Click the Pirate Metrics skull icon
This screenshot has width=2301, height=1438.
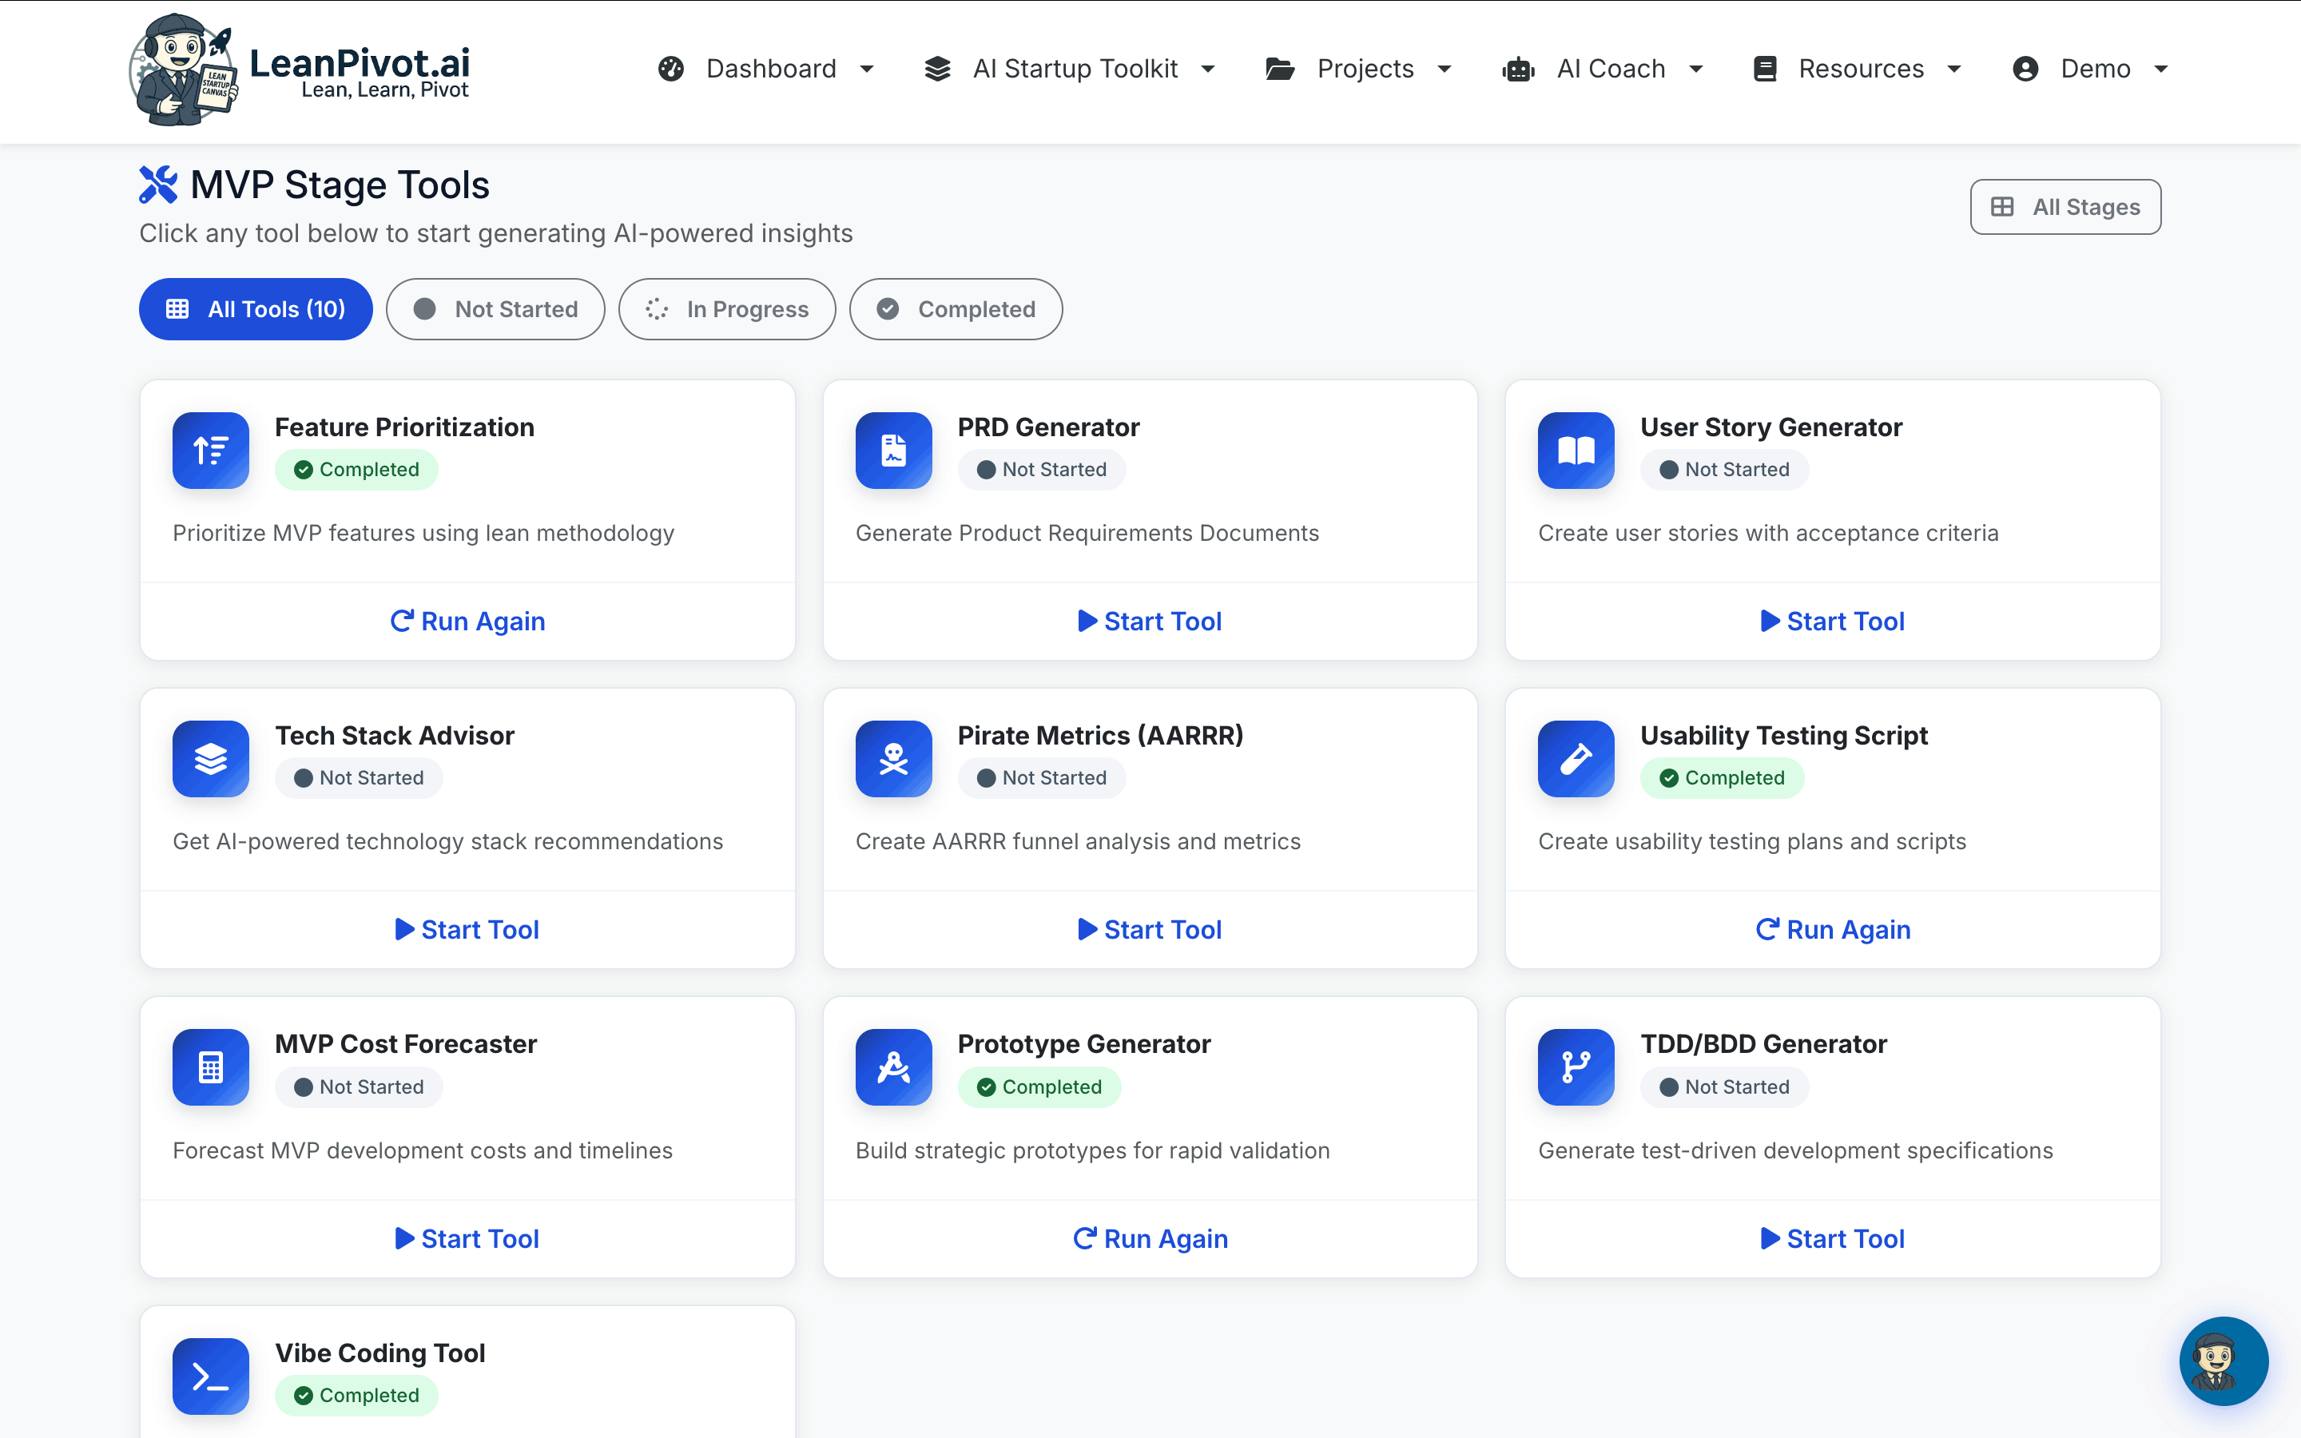892,758
